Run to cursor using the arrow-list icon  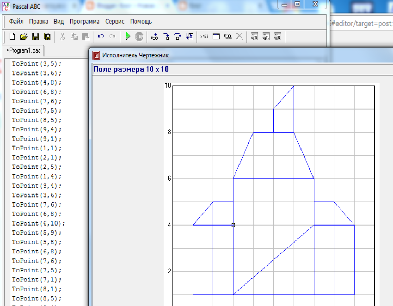pos(190,37)
